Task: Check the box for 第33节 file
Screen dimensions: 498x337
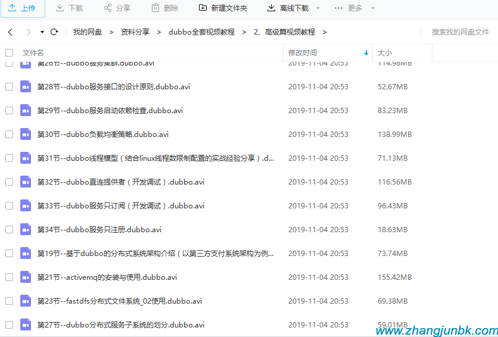Action: coord(9,205)
